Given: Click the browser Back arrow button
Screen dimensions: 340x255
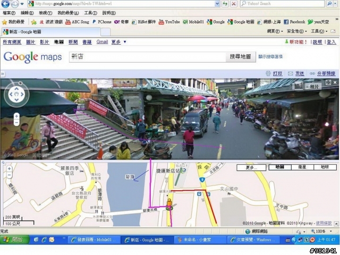Looking at the screenshot, I should (5, 4).
